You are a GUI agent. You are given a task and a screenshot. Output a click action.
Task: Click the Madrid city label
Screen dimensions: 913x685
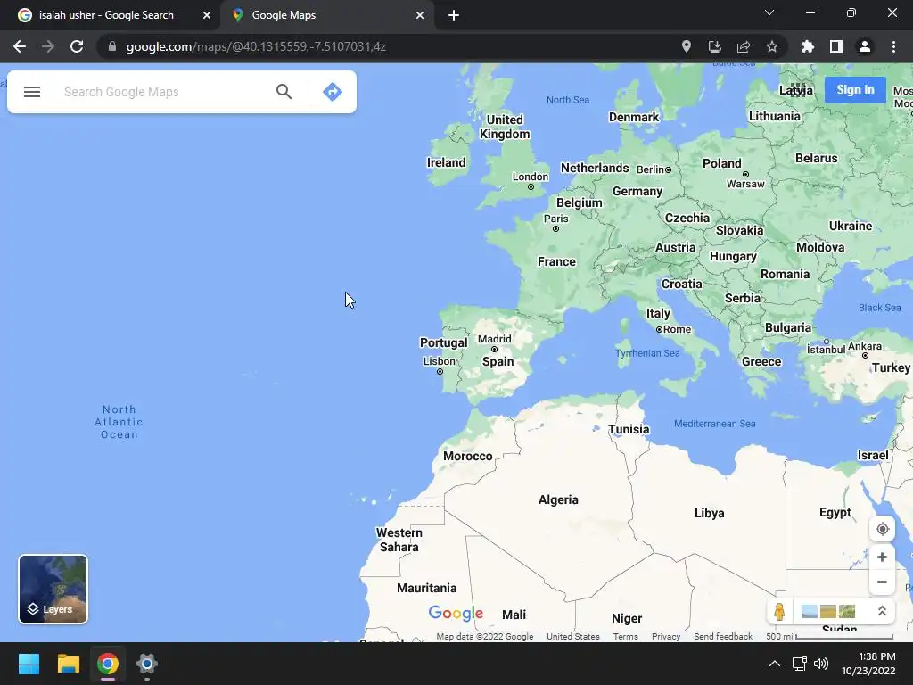point(494,339)
